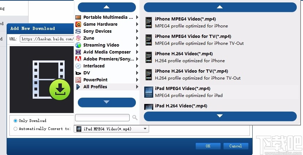Viewport: 303px width, 155px height.
Task: Click the Zune category icon
Action: point(78,38)
